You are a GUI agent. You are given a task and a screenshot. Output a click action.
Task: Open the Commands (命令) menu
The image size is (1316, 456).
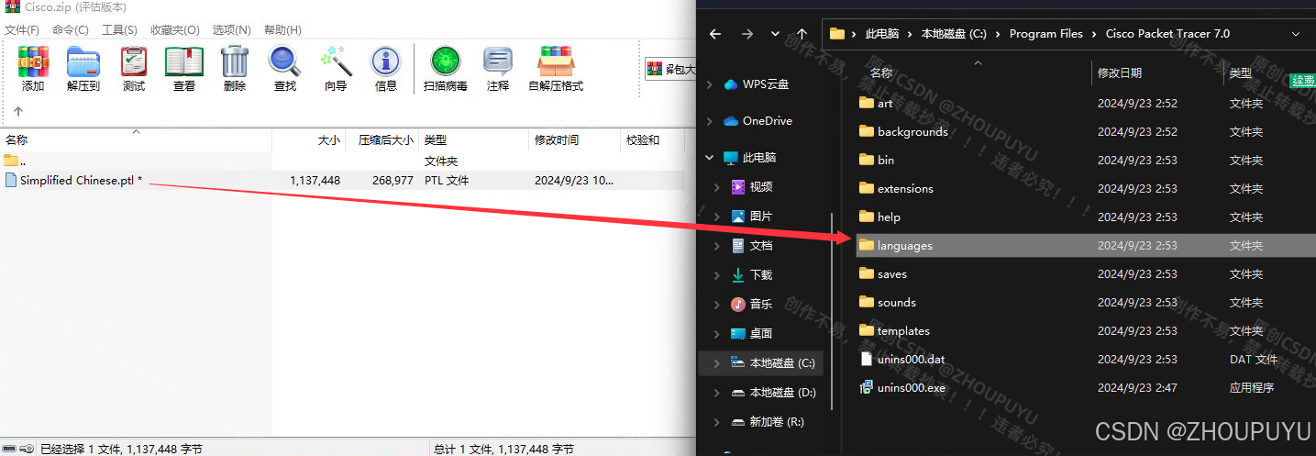coord(71,30)
